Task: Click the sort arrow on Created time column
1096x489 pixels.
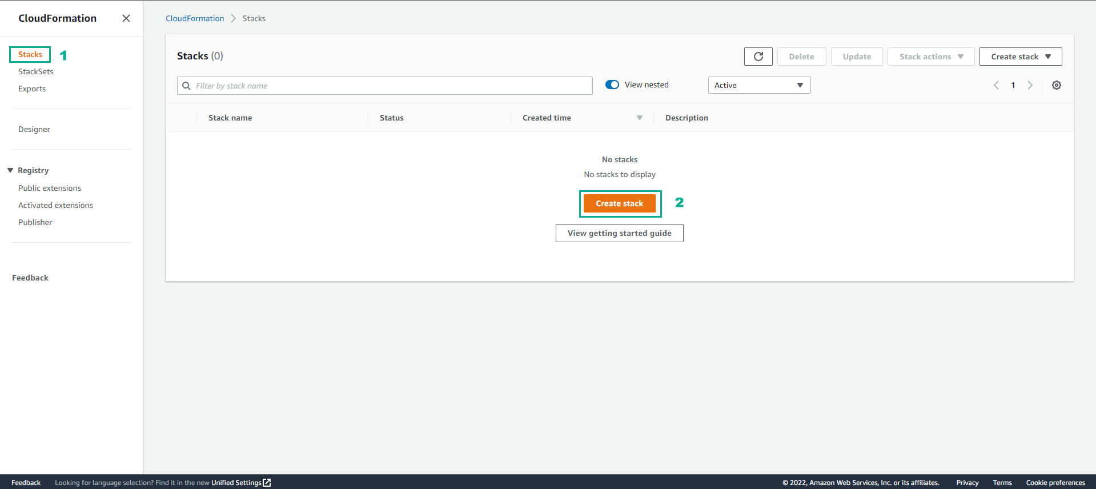Action: [x=640, y=118]
